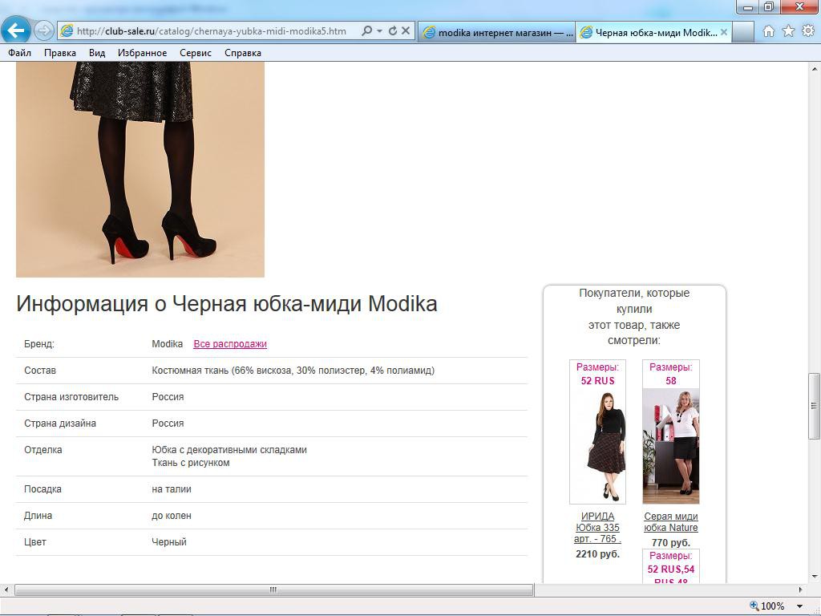Open the Tools gear icon
821x616 pixels.
tap(808, 31)
